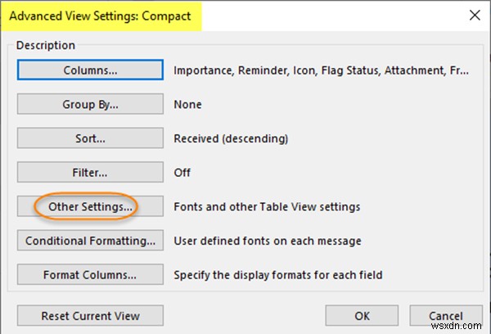Click the 'Description' group label
491x334 pixels.
(x=45, y=46)
